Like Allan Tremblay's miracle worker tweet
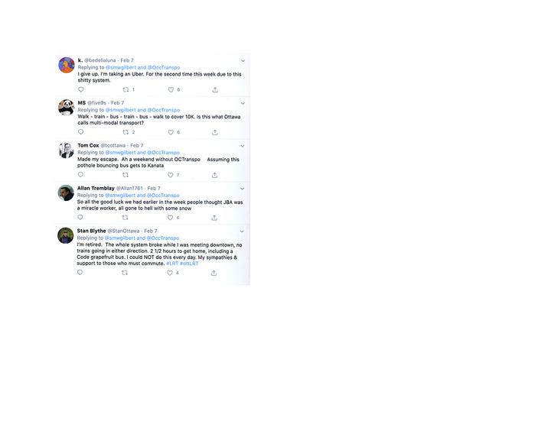The width and height of the screenshot is (535, 427). (170, 217)
